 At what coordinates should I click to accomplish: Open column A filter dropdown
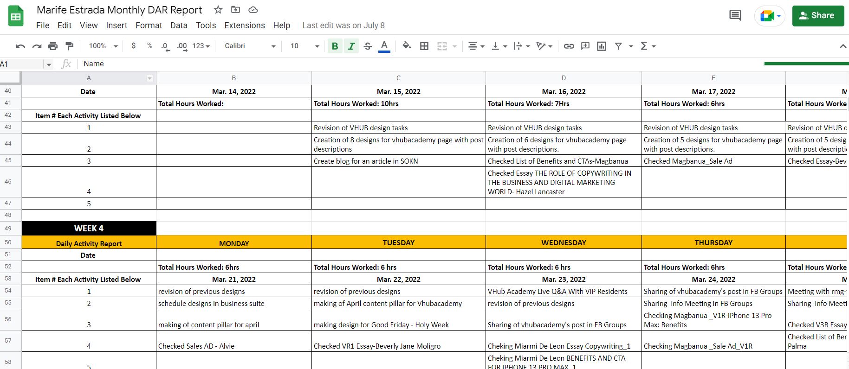(x=149, y=78)
